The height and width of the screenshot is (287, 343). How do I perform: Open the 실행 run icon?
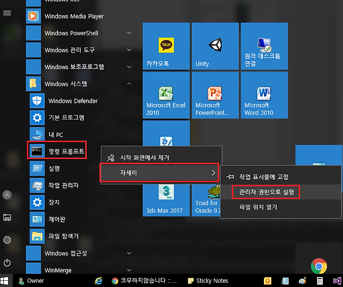click(37, 168)
